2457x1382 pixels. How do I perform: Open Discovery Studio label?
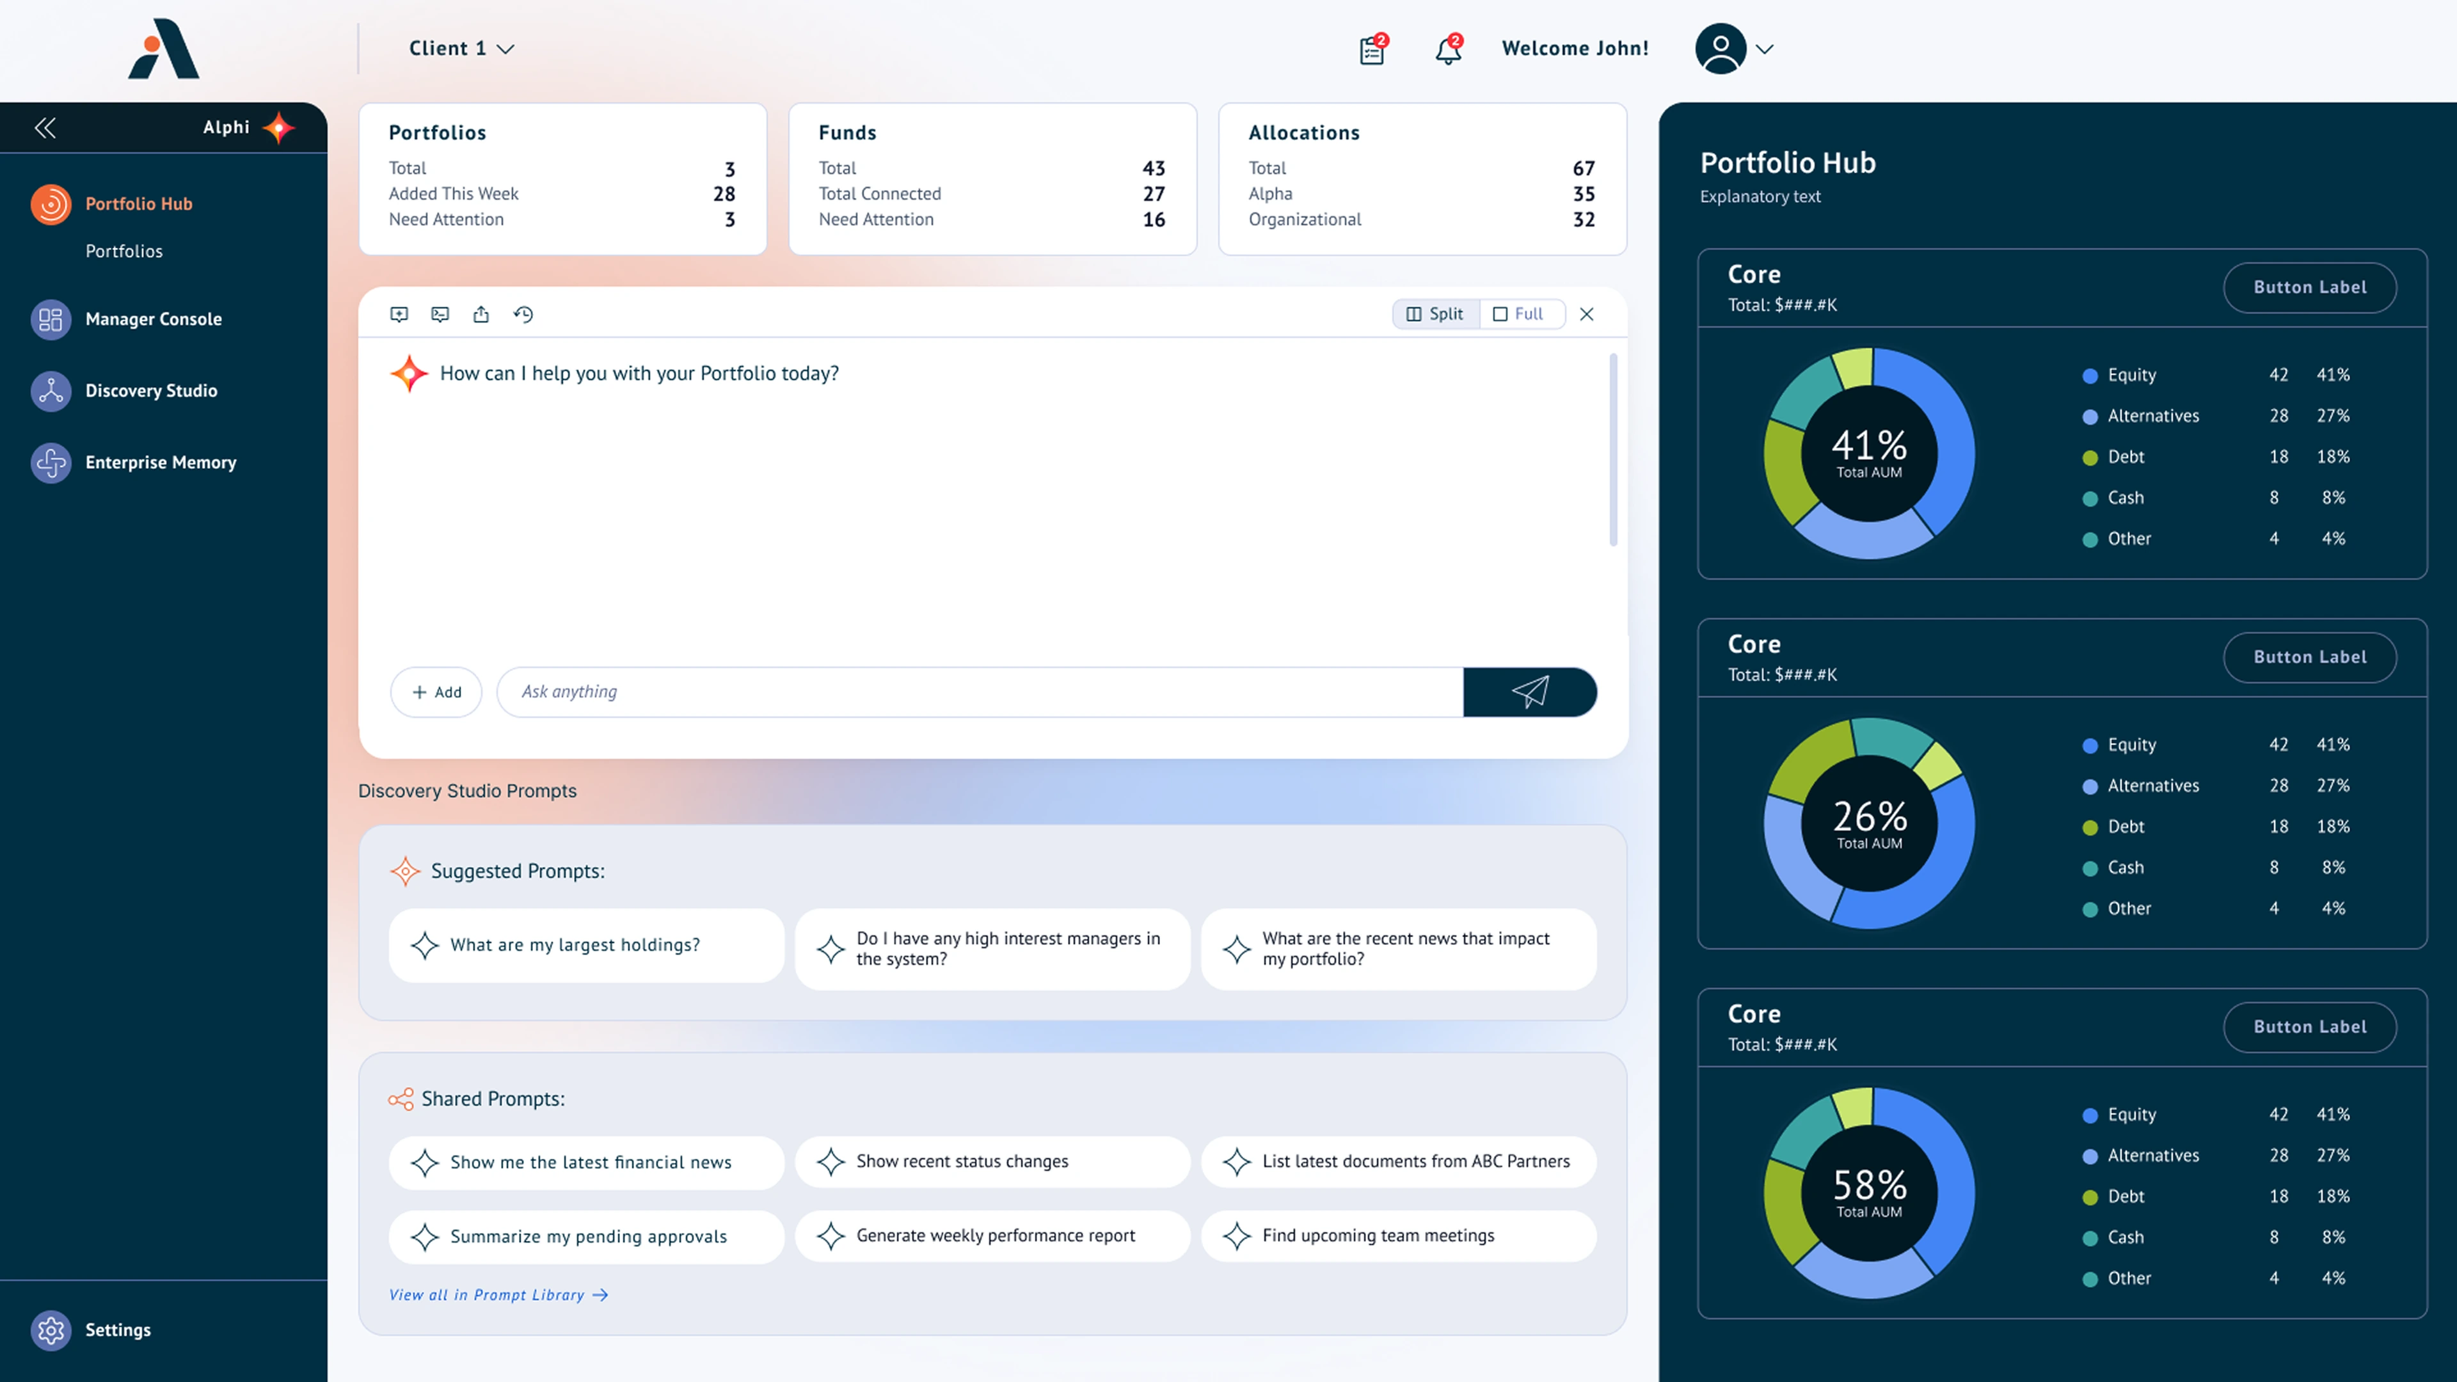click(152, 391)
